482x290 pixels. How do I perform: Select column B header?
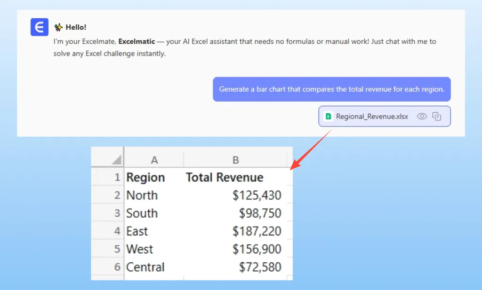coord(235,160)
